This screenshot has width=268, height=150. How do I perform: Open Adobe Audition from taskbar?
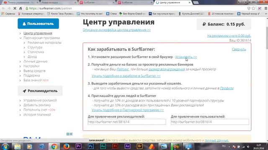(103, 146)
